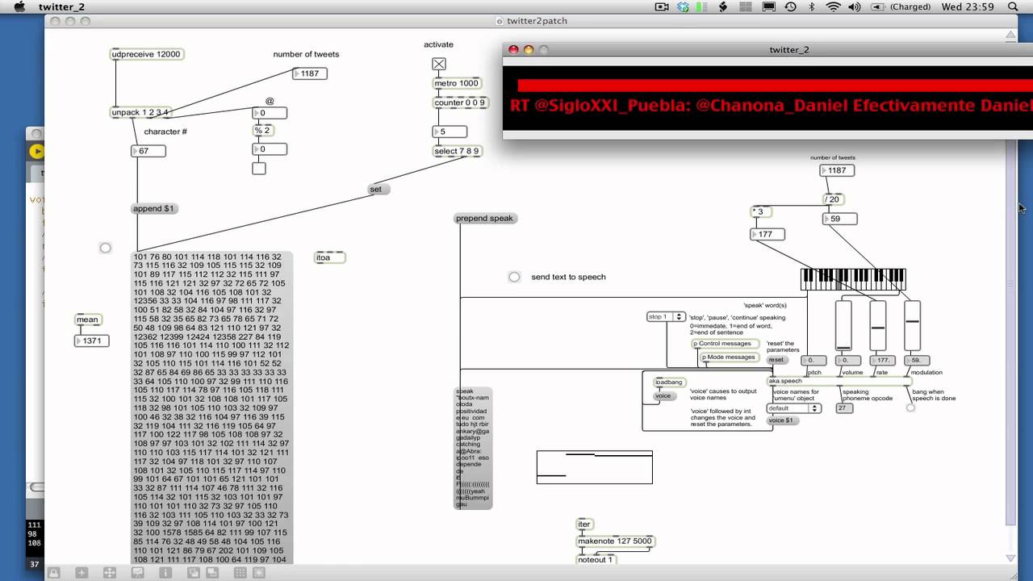
Task: Click the 'reset' message button
Action: [776, 360]
